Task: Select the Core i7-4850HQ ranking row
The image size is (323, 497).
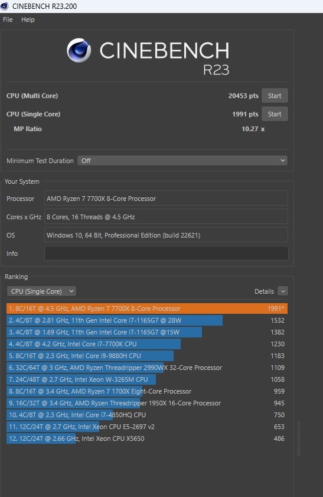Action: coord(147,415)
